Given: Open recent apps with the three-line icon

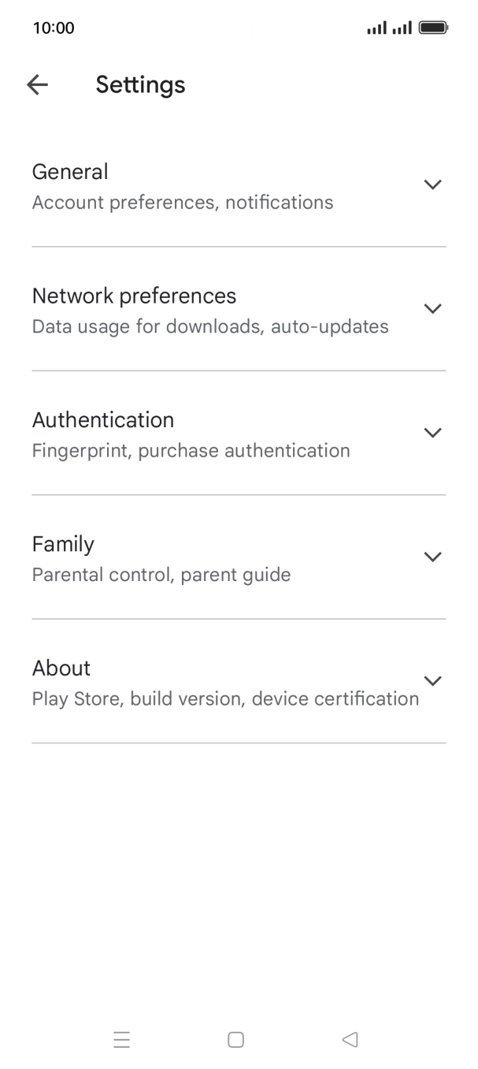Looking at the screenshot, I should point(122,1040).
